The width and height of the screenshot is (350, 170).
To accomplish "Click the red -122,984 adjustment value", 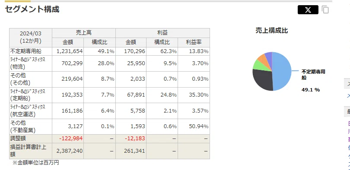I will click(71, 139).
